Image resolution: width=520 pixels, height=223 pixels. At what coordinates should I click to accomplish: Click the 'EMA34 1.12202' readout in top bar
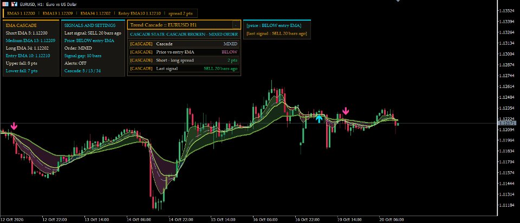(95, 13)
